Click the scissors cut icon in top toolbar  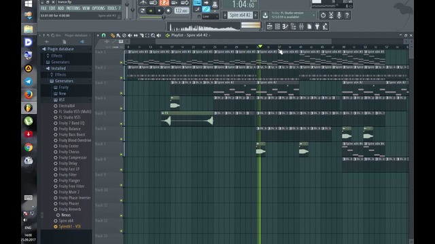(x=331, y=15)
